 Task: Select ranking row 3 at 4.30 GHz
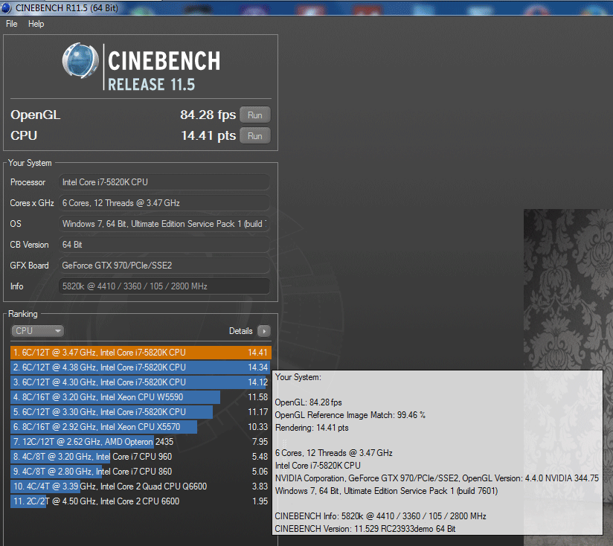pyautogui.click(x=141, y=382)
